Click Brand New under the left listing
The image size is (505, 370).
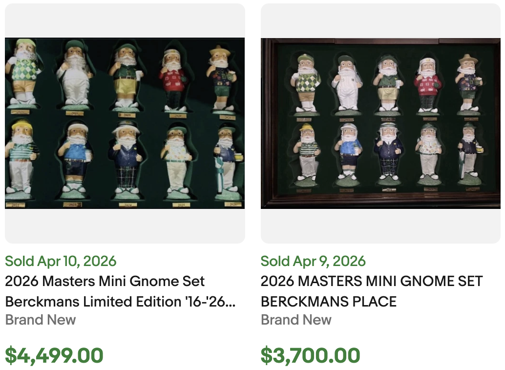(40, 320)
